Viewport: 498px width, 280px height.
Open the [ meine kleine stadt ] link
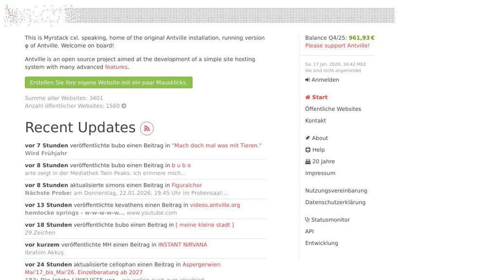(205, 225)
